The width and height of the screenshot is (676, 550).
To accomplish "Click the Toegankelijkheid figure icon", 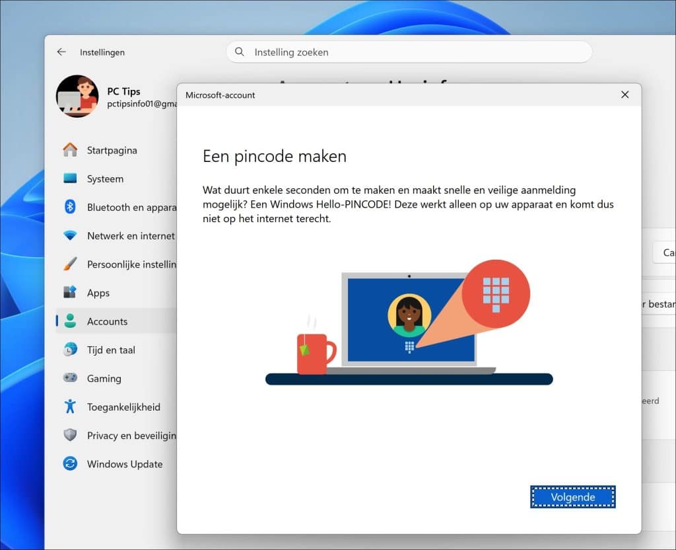I will 70,407.
